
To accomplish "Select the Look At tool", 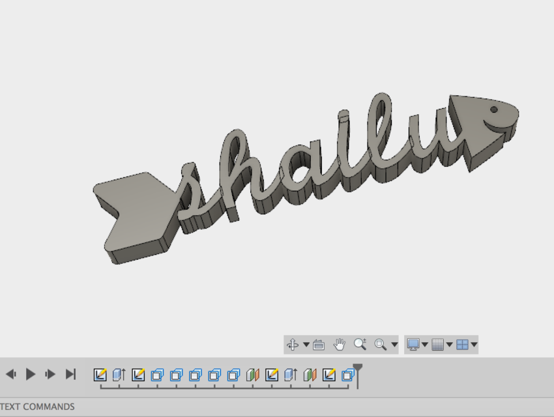I will click(x=319, y=343).
